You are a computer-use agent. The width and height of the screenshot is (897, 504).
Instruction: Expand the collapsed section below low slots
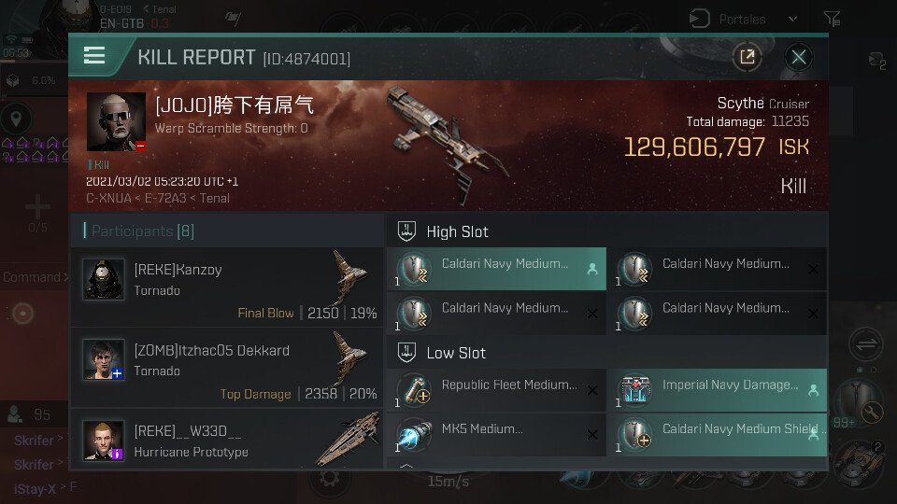406,466
